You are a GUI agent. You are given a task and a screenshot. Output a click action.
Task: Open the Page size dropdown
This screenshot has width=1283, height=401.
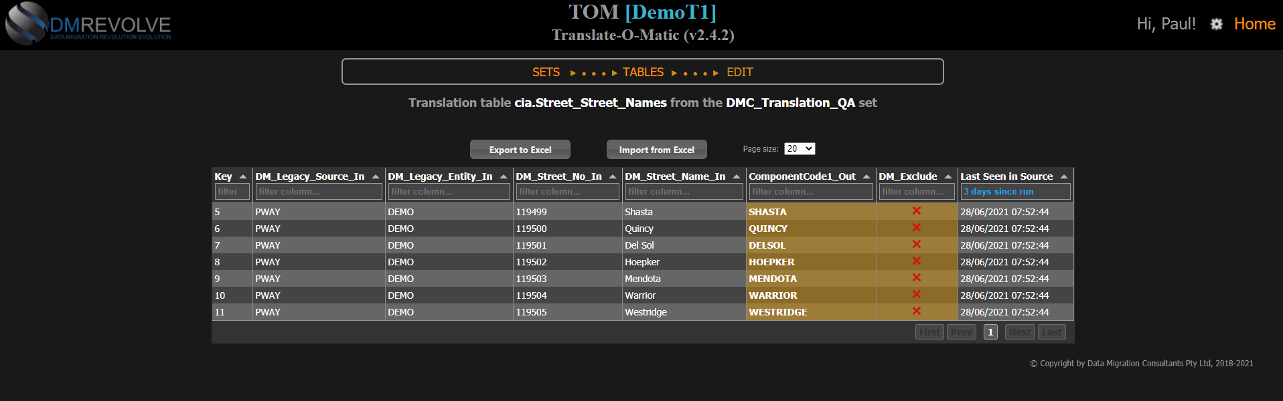coord(800,149)
